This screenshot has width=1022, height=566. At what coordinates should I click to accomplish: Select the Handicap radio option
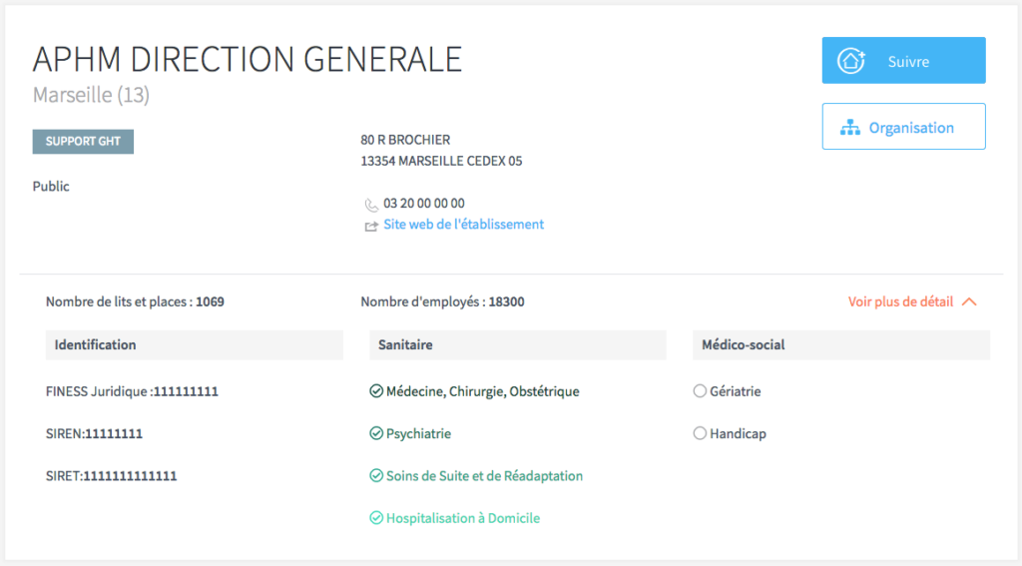700,434
